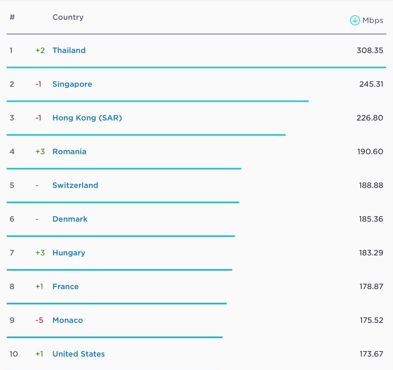Open the France country link
The image size is (393, 370).
pos(65,286)
